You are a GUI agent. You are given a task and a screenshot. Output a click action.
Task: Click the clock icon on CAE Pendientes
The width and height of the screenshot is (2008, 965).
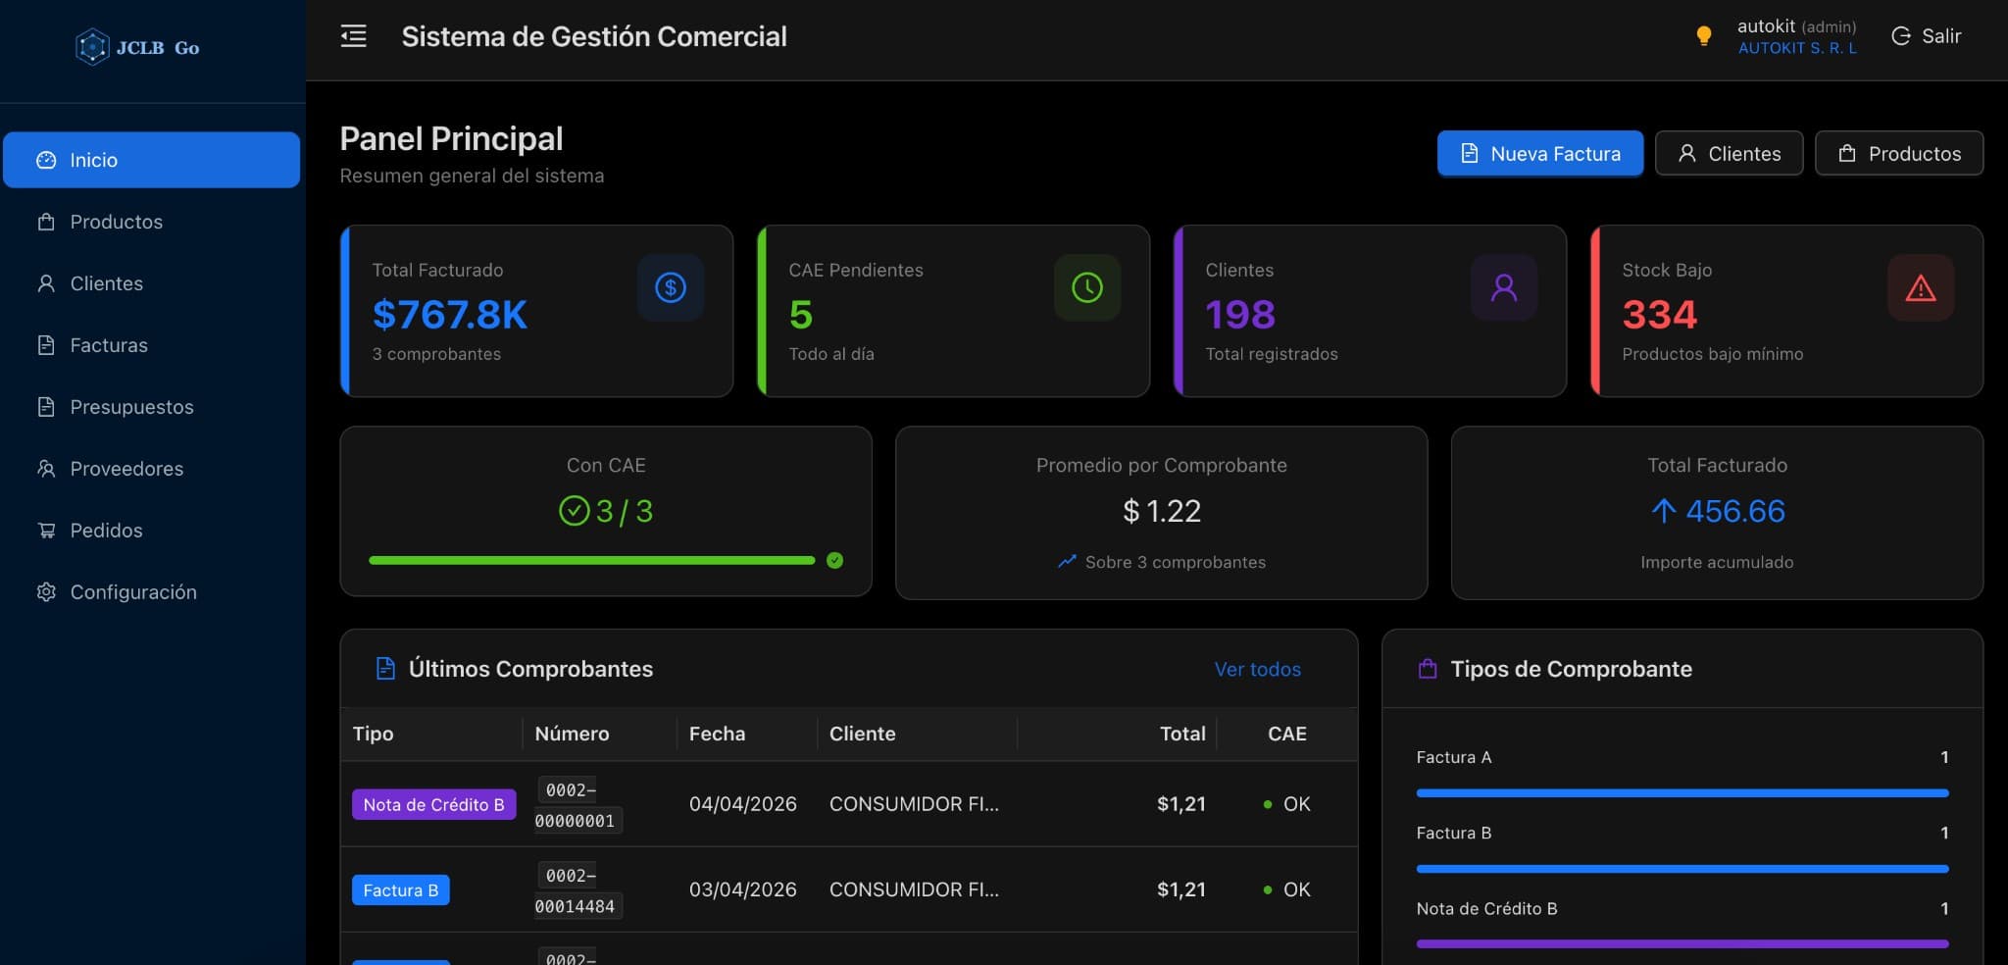[x=1086, y=287]
